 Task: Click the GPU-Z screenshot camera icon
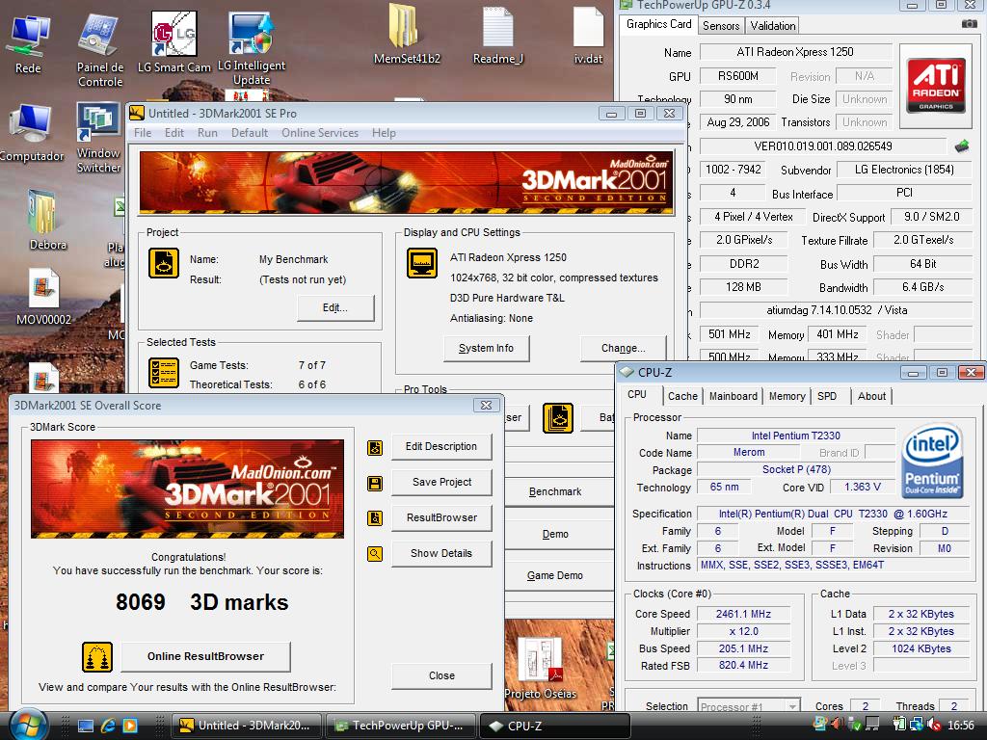point(970,24)
